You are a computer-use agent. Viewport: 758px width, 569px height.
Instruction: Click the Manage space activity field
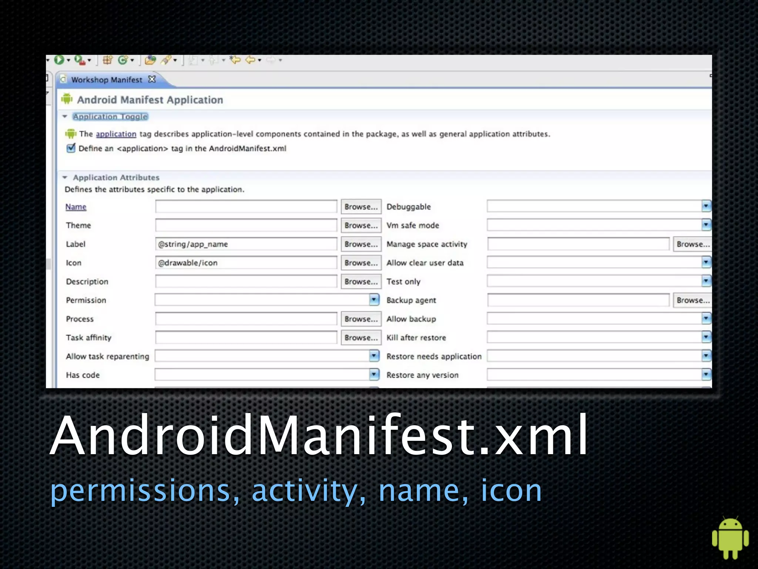(578, 244)
